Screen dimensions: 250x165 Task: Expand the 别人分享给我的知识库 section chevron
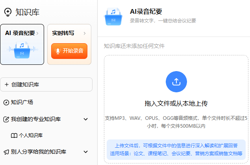pyautogui.click(x=86, y=152)
